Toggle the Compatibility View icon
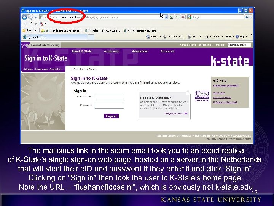The height and width of the screenshot is (206, 274). point(172,17)
